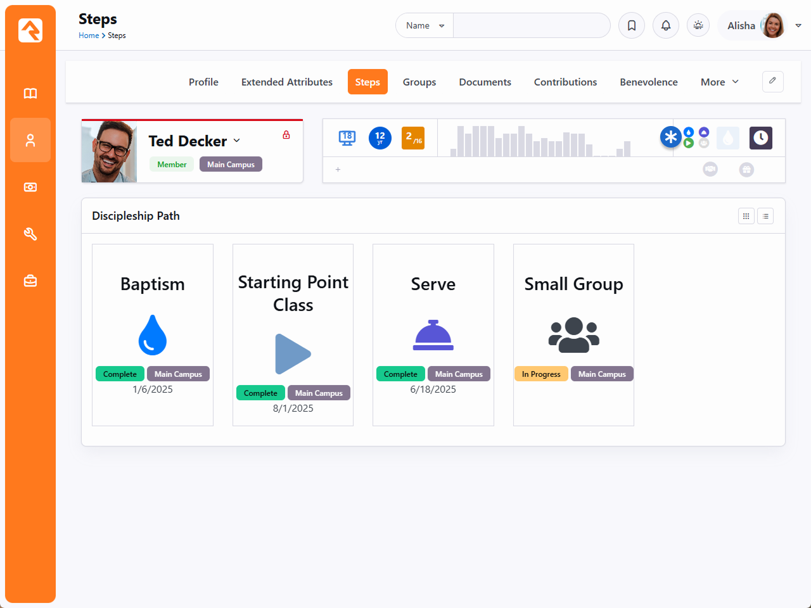Expand the chevron beside Ted Decker

[237, 141]
